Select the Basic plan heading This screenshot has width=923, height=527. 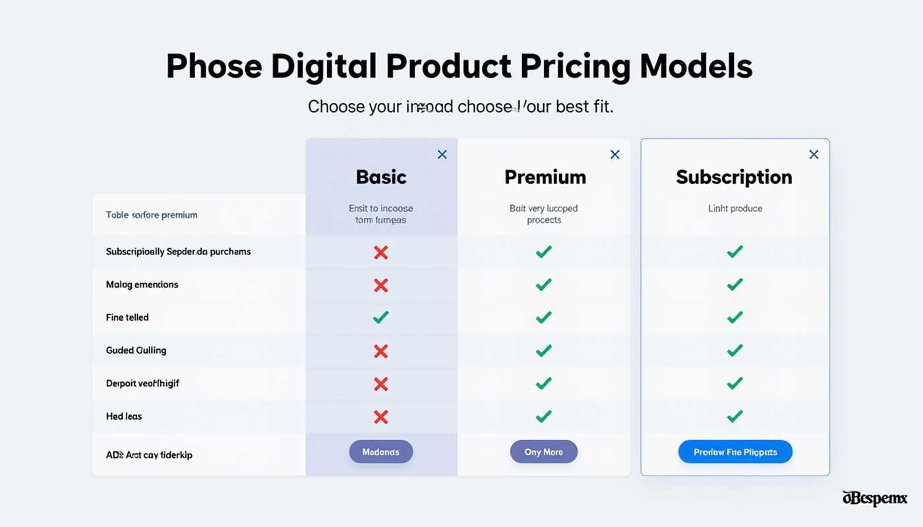tap(381, 177)
